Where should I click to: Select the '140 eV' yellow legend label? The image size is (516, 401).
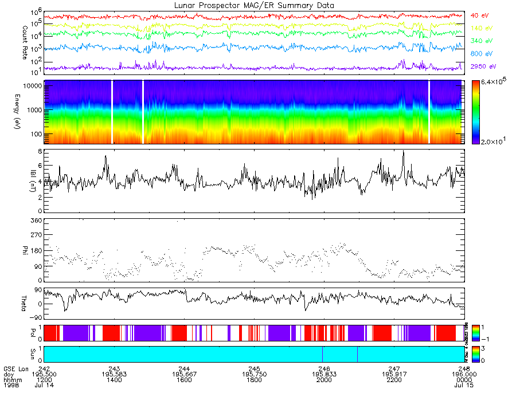coord(482,28)
